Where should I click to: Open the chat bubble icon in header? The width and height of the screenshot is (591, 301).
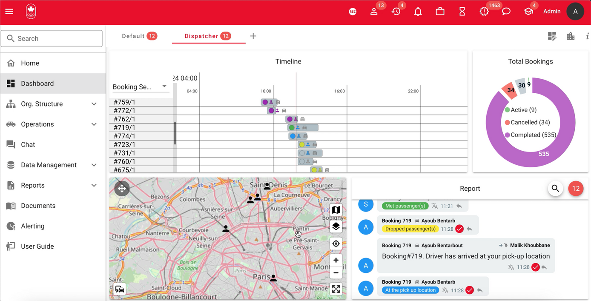[506, 11]
